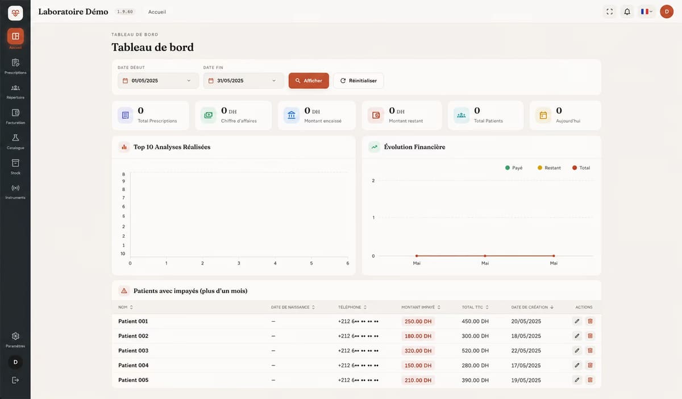Click the 180.00 DH unpaid amount
Viewport: 682px width, 399px height.
click(x=418, y=336)
